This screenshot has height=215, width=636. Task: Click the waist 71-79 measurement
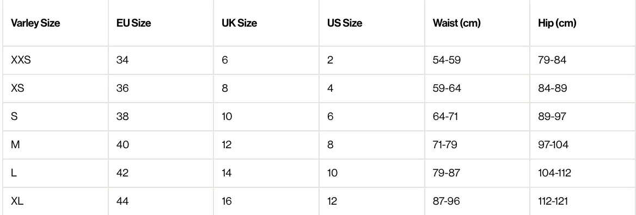445,144
